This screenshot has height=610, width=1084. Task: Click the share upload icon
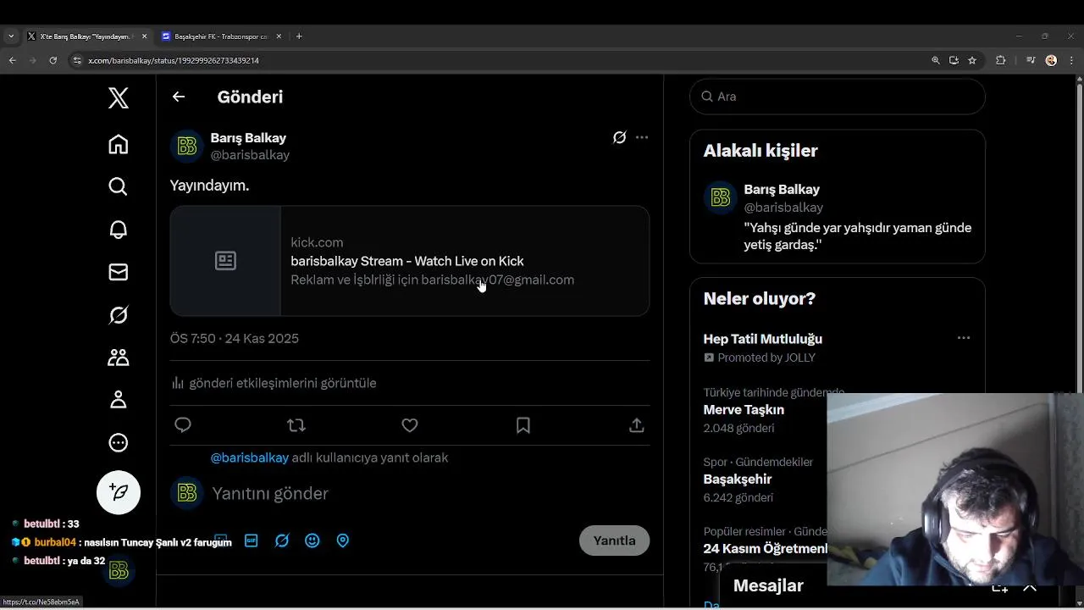[637, 425]
